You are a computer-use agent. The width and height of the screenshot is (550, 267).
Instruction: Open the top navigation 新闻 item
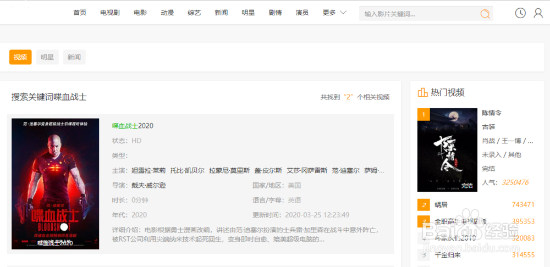tap(221, 13)
